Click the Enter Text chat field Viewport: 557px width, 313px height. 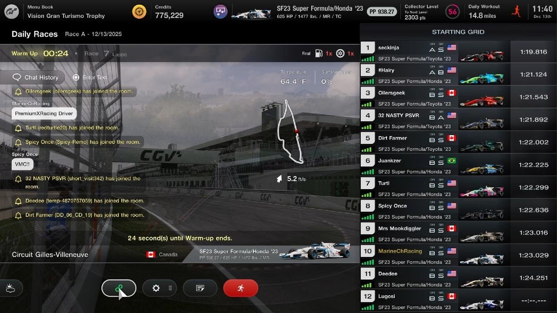pyautogui.click(x=90, y=77)
